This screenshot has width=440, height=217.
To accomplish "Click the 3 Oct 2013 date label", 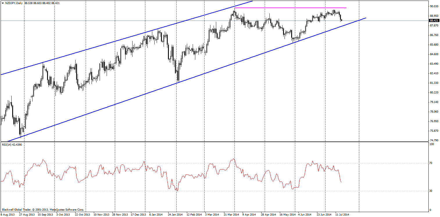I will click(x=63, y=215).
